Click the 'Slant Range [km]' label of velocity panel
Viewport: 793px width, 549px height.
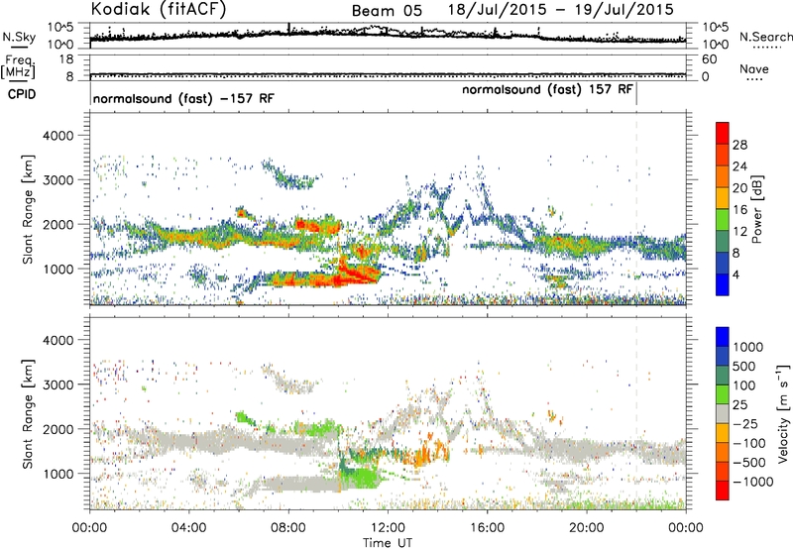pos(28,413)
